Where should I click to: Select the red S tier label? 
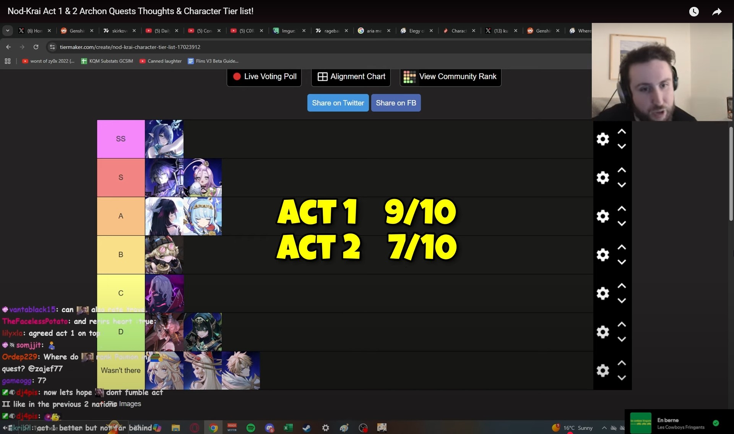[x=121, y=178]
